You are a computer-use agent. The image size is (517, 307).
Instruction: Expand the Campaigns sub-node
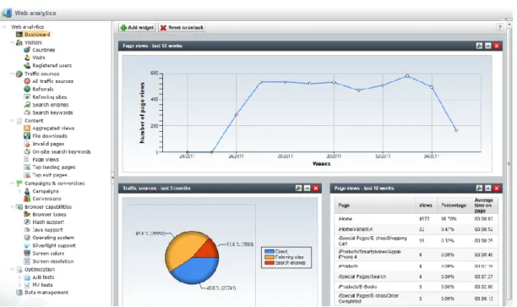click(19, 191)
